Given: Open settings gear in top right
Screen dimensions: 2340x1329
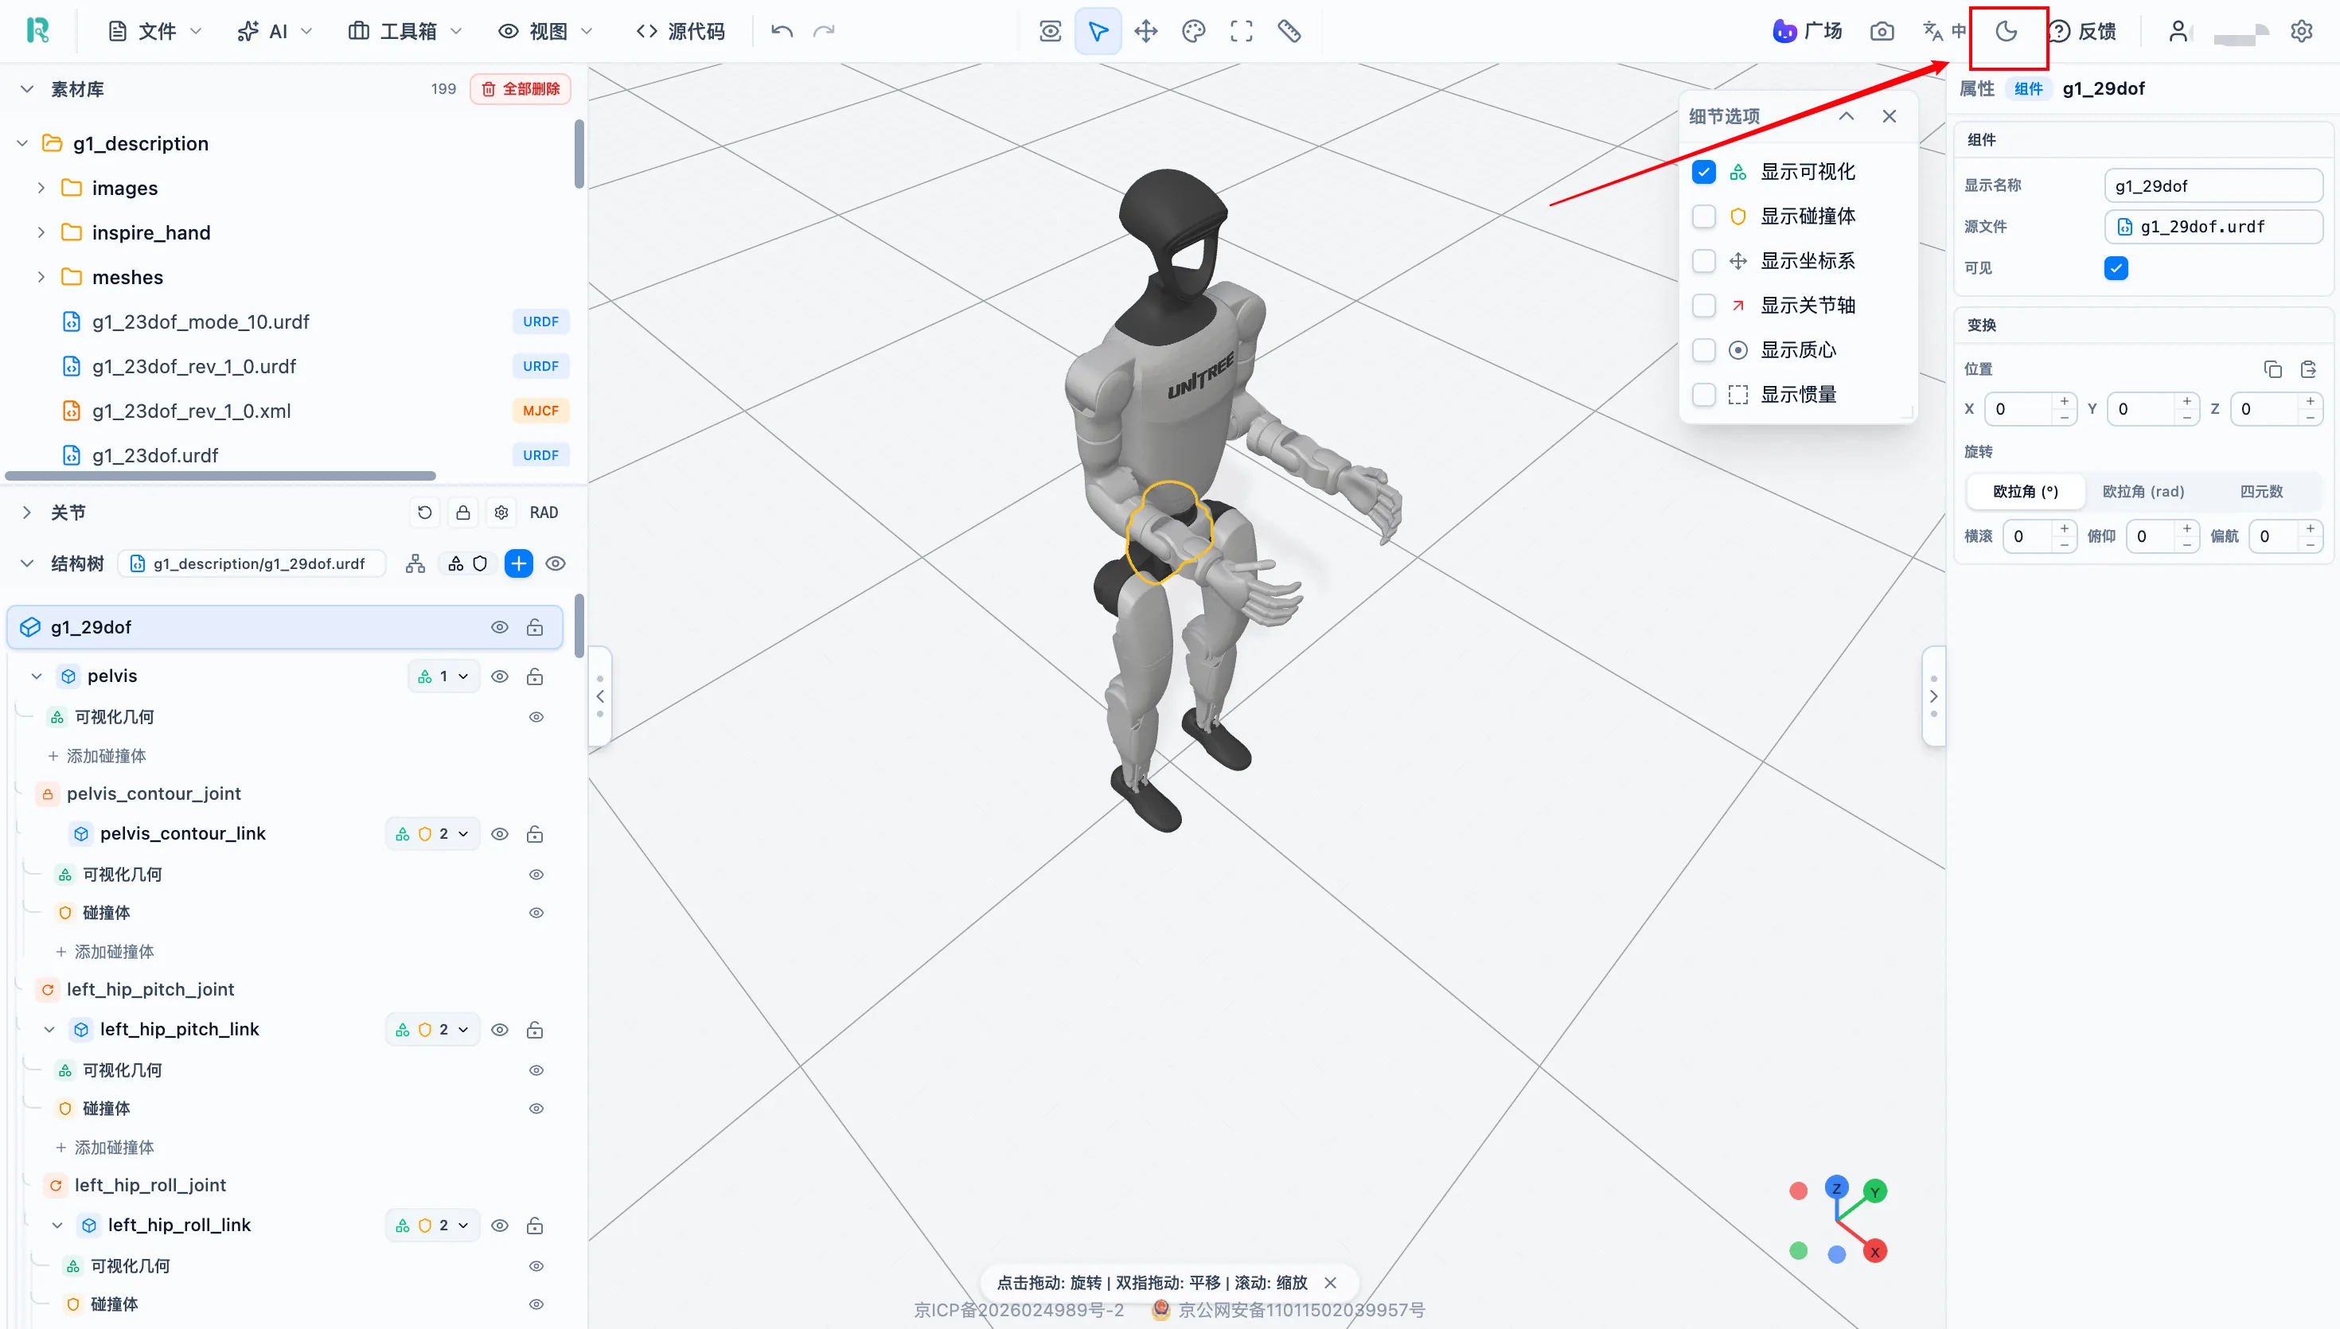Looking at the screenshot, I should (2302, 31).
